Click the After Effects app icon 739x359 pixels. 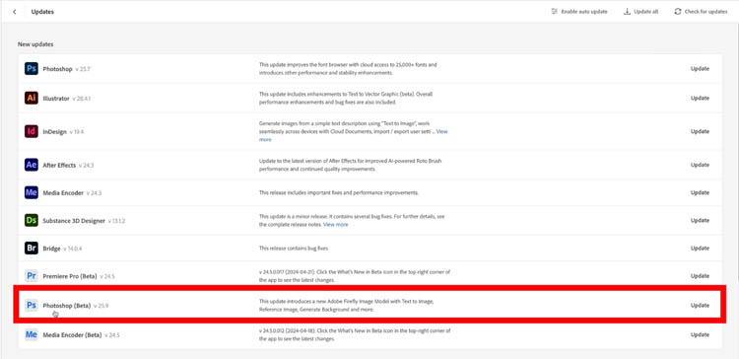(32, 165)
